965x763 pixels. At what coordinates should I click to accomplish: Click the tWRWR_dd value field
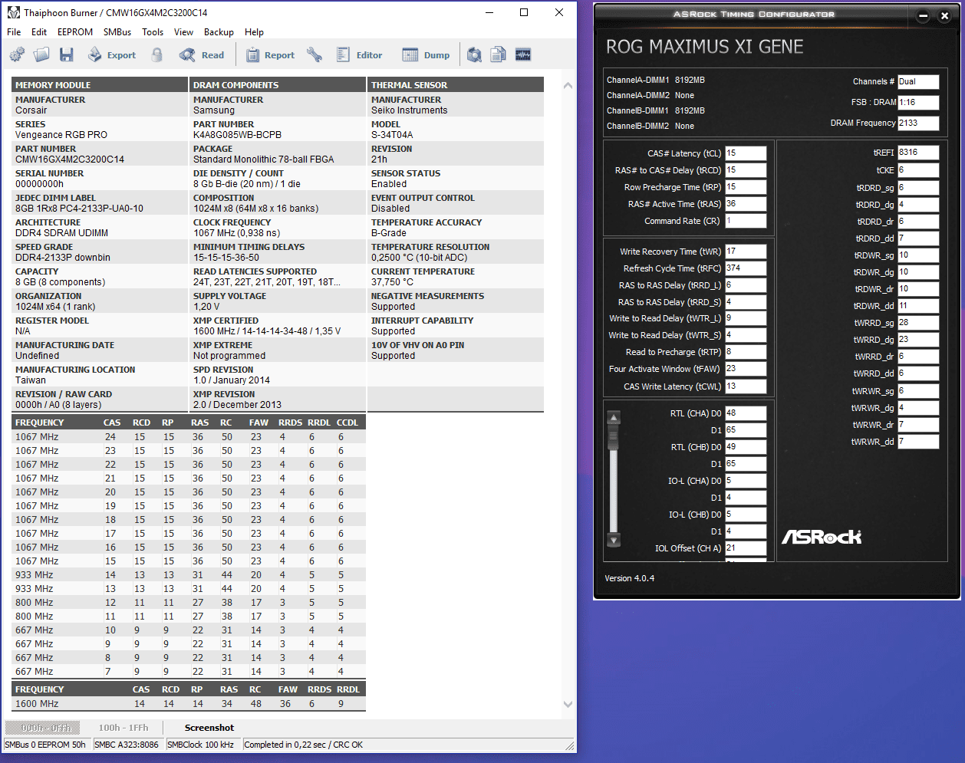point(918,442)
